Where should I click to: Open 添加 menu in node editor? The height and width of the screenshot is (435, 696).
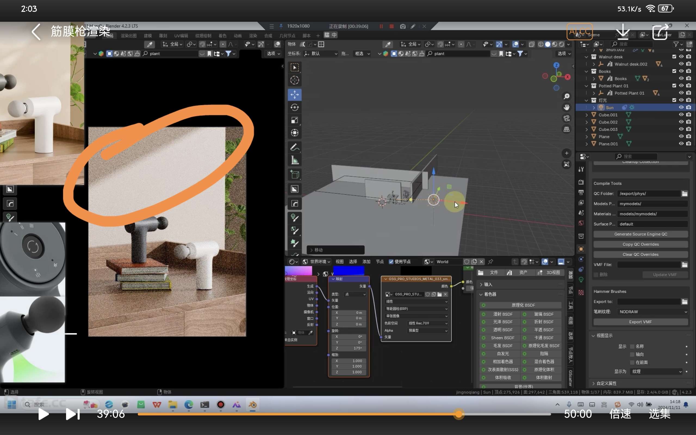click(x=366, y=262)
